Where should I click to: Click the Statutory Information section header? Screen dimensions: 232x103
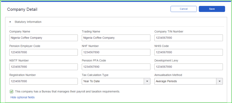[28, 22]
